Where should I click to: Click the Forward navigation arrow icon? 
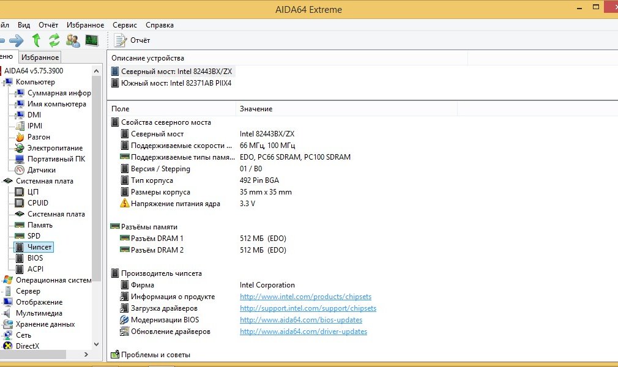point(16,40)
